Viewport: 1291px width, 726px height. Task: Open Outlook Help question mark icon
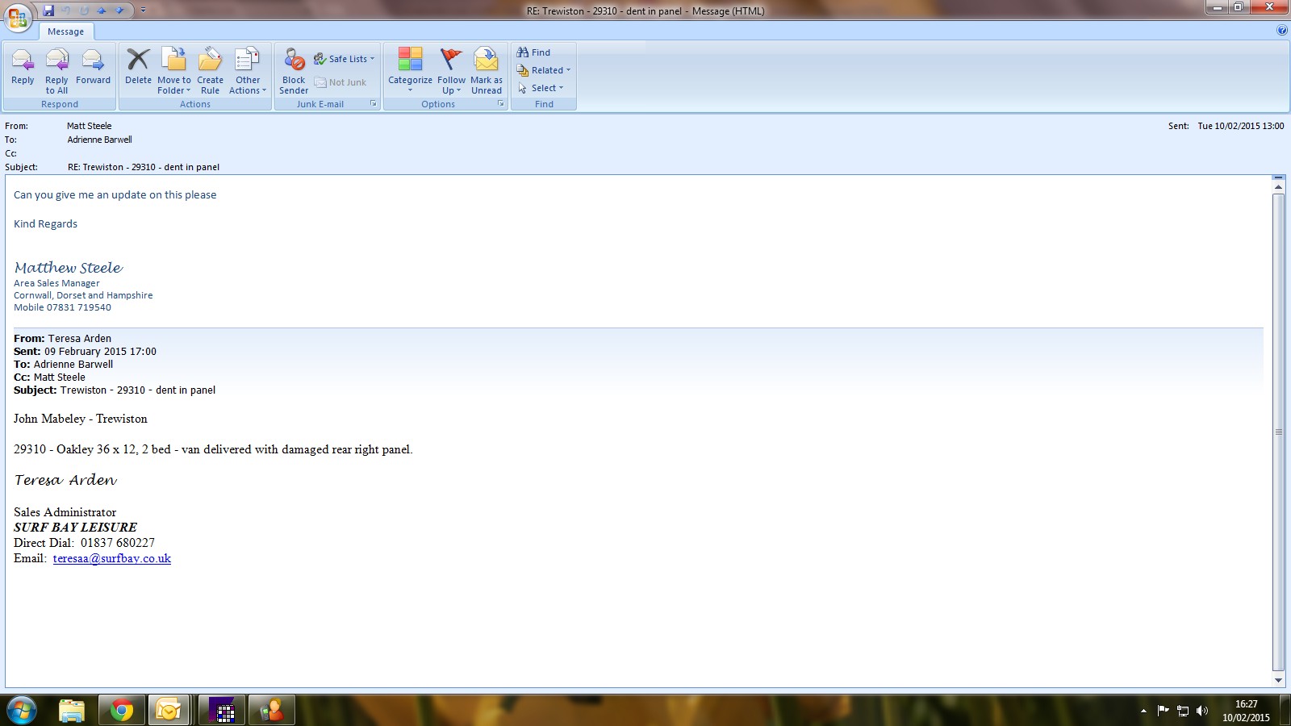1282,31
